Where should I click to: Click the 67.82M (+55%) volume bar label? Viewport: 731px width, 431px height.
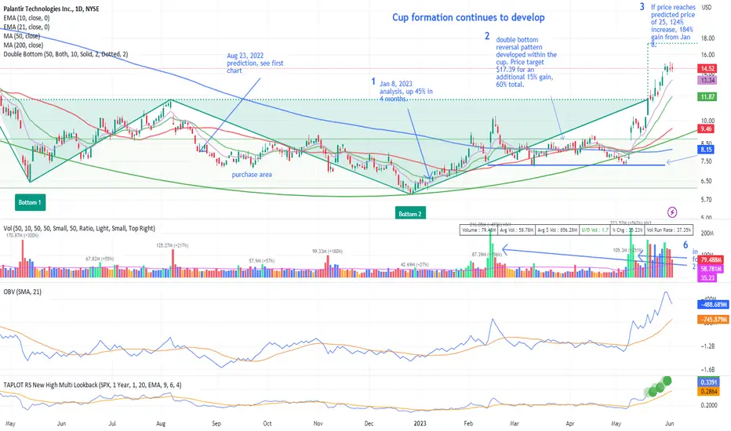pos(100,259)
